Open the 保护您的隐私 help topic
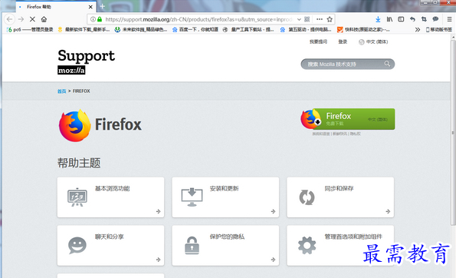Viewport: 456px width, 278px height. click(x=225, y=246)
